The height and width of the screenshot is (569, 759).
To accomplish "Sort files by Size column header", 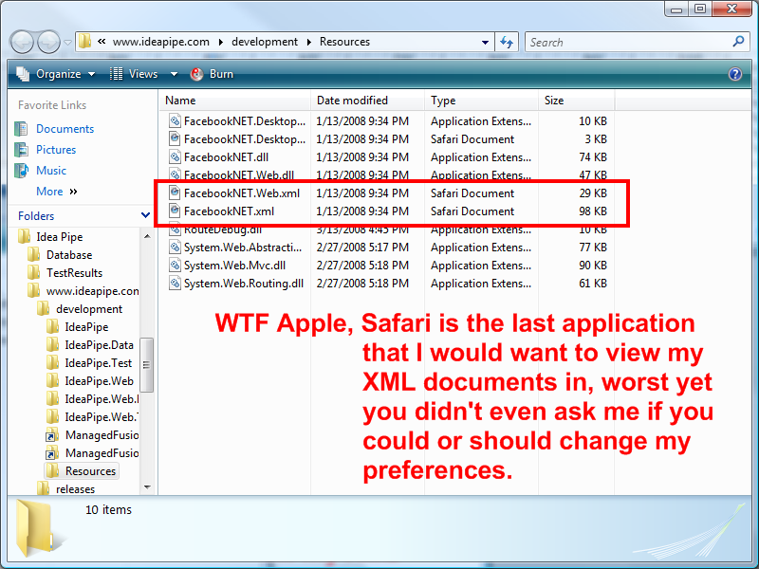I will 554,101.
